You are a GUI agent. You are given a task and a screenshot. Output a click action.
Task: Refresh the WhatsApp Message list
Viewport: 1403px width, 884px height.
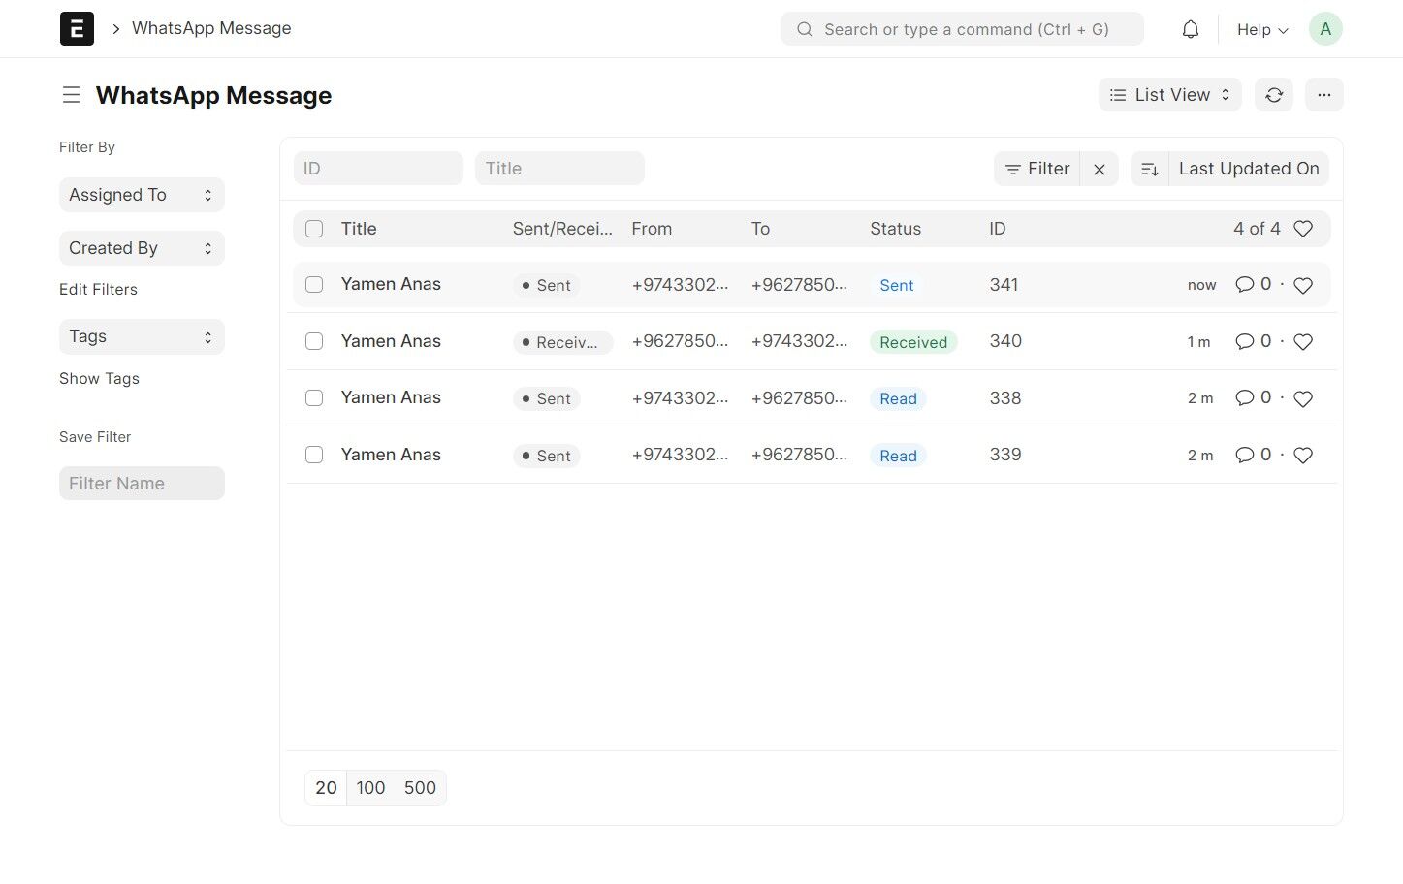point(1274,95)
